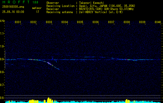
Task: Click the observer name Takanori Kawachi
Action: click(91, 3)
